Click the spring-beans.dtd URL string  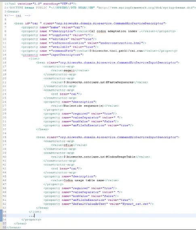click(x=146, y=8)
